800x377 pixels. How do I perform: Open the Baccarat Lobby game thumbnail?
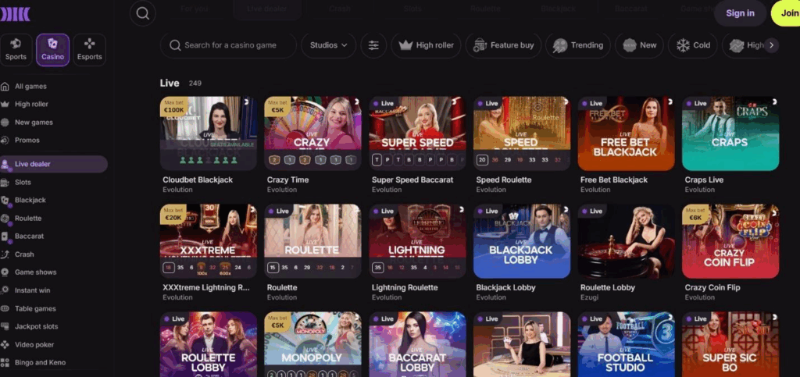pos(417,344)
